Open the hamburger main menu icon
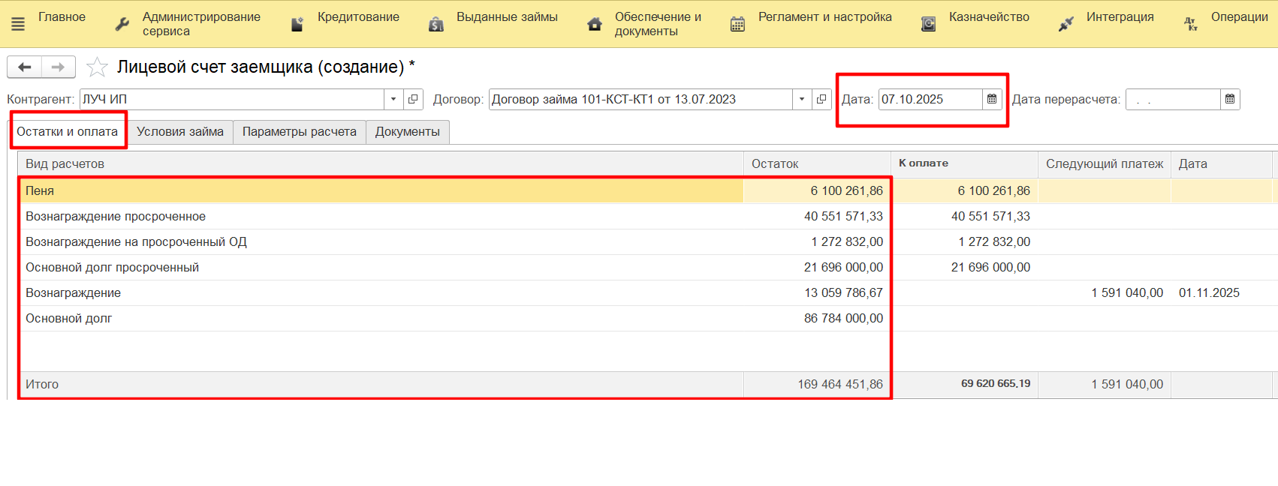The width and height of the screenshot is (1278, 486). point(18,24)
